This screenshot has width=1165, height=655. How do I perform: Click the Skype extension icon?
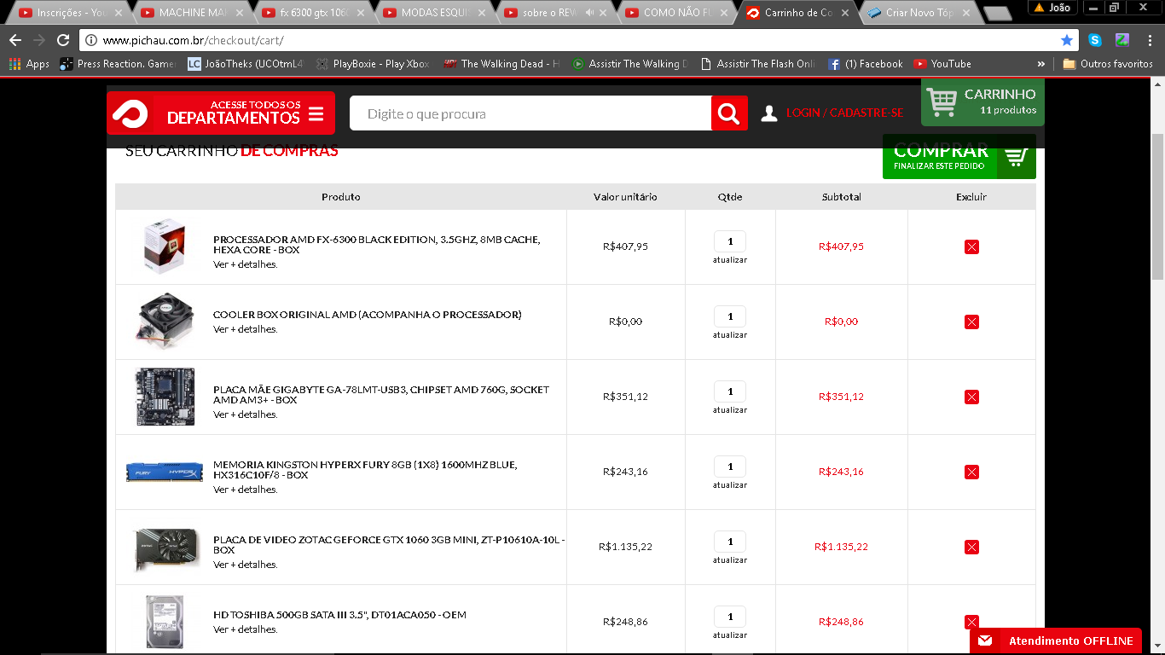click(x=1095, y=40)
